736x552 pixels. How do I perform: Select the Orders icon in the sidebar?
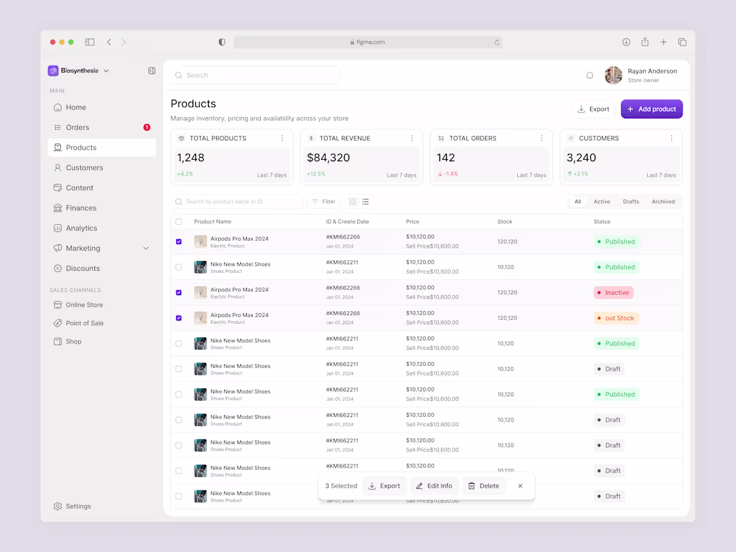[x=59, y=127]
